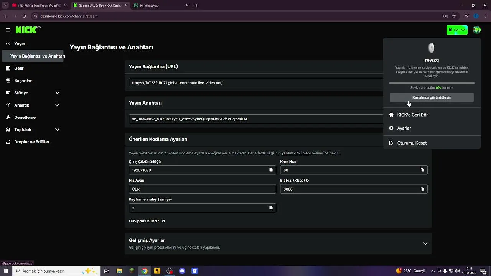The image size is (491, 276).
Task: Open the Chrome profile T avatar
Action: (476, 16)
